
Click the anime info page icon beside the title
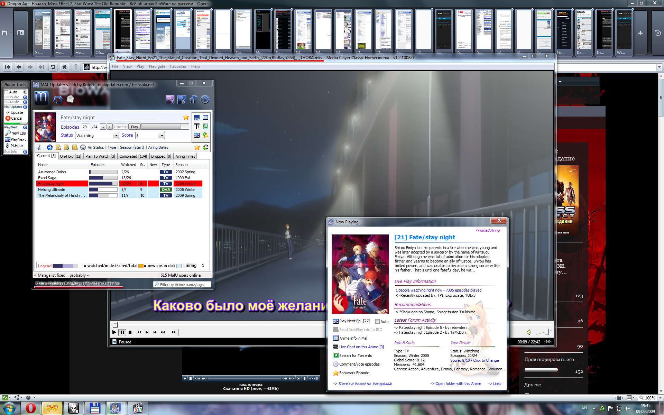pos(205,118)
